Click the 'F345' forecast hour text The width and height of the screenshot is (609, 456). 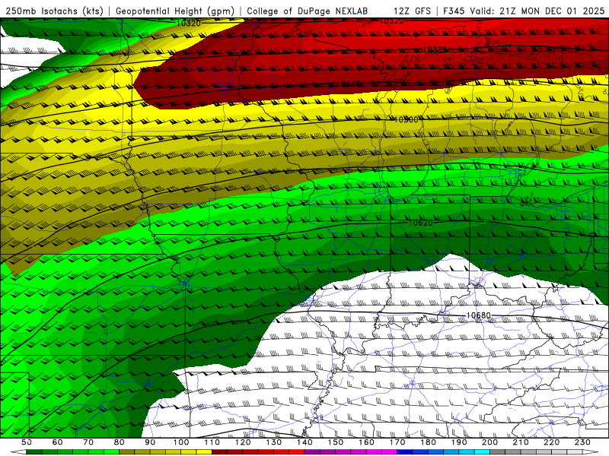tap(454, 11)
